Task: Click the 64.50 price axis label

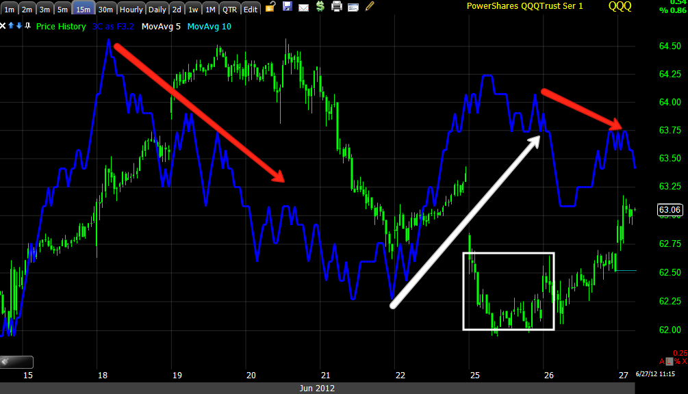Action: (x=670, y=46)
